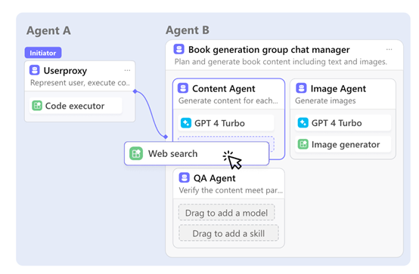Click the Userproxy agent robot icon

[35, 70]
